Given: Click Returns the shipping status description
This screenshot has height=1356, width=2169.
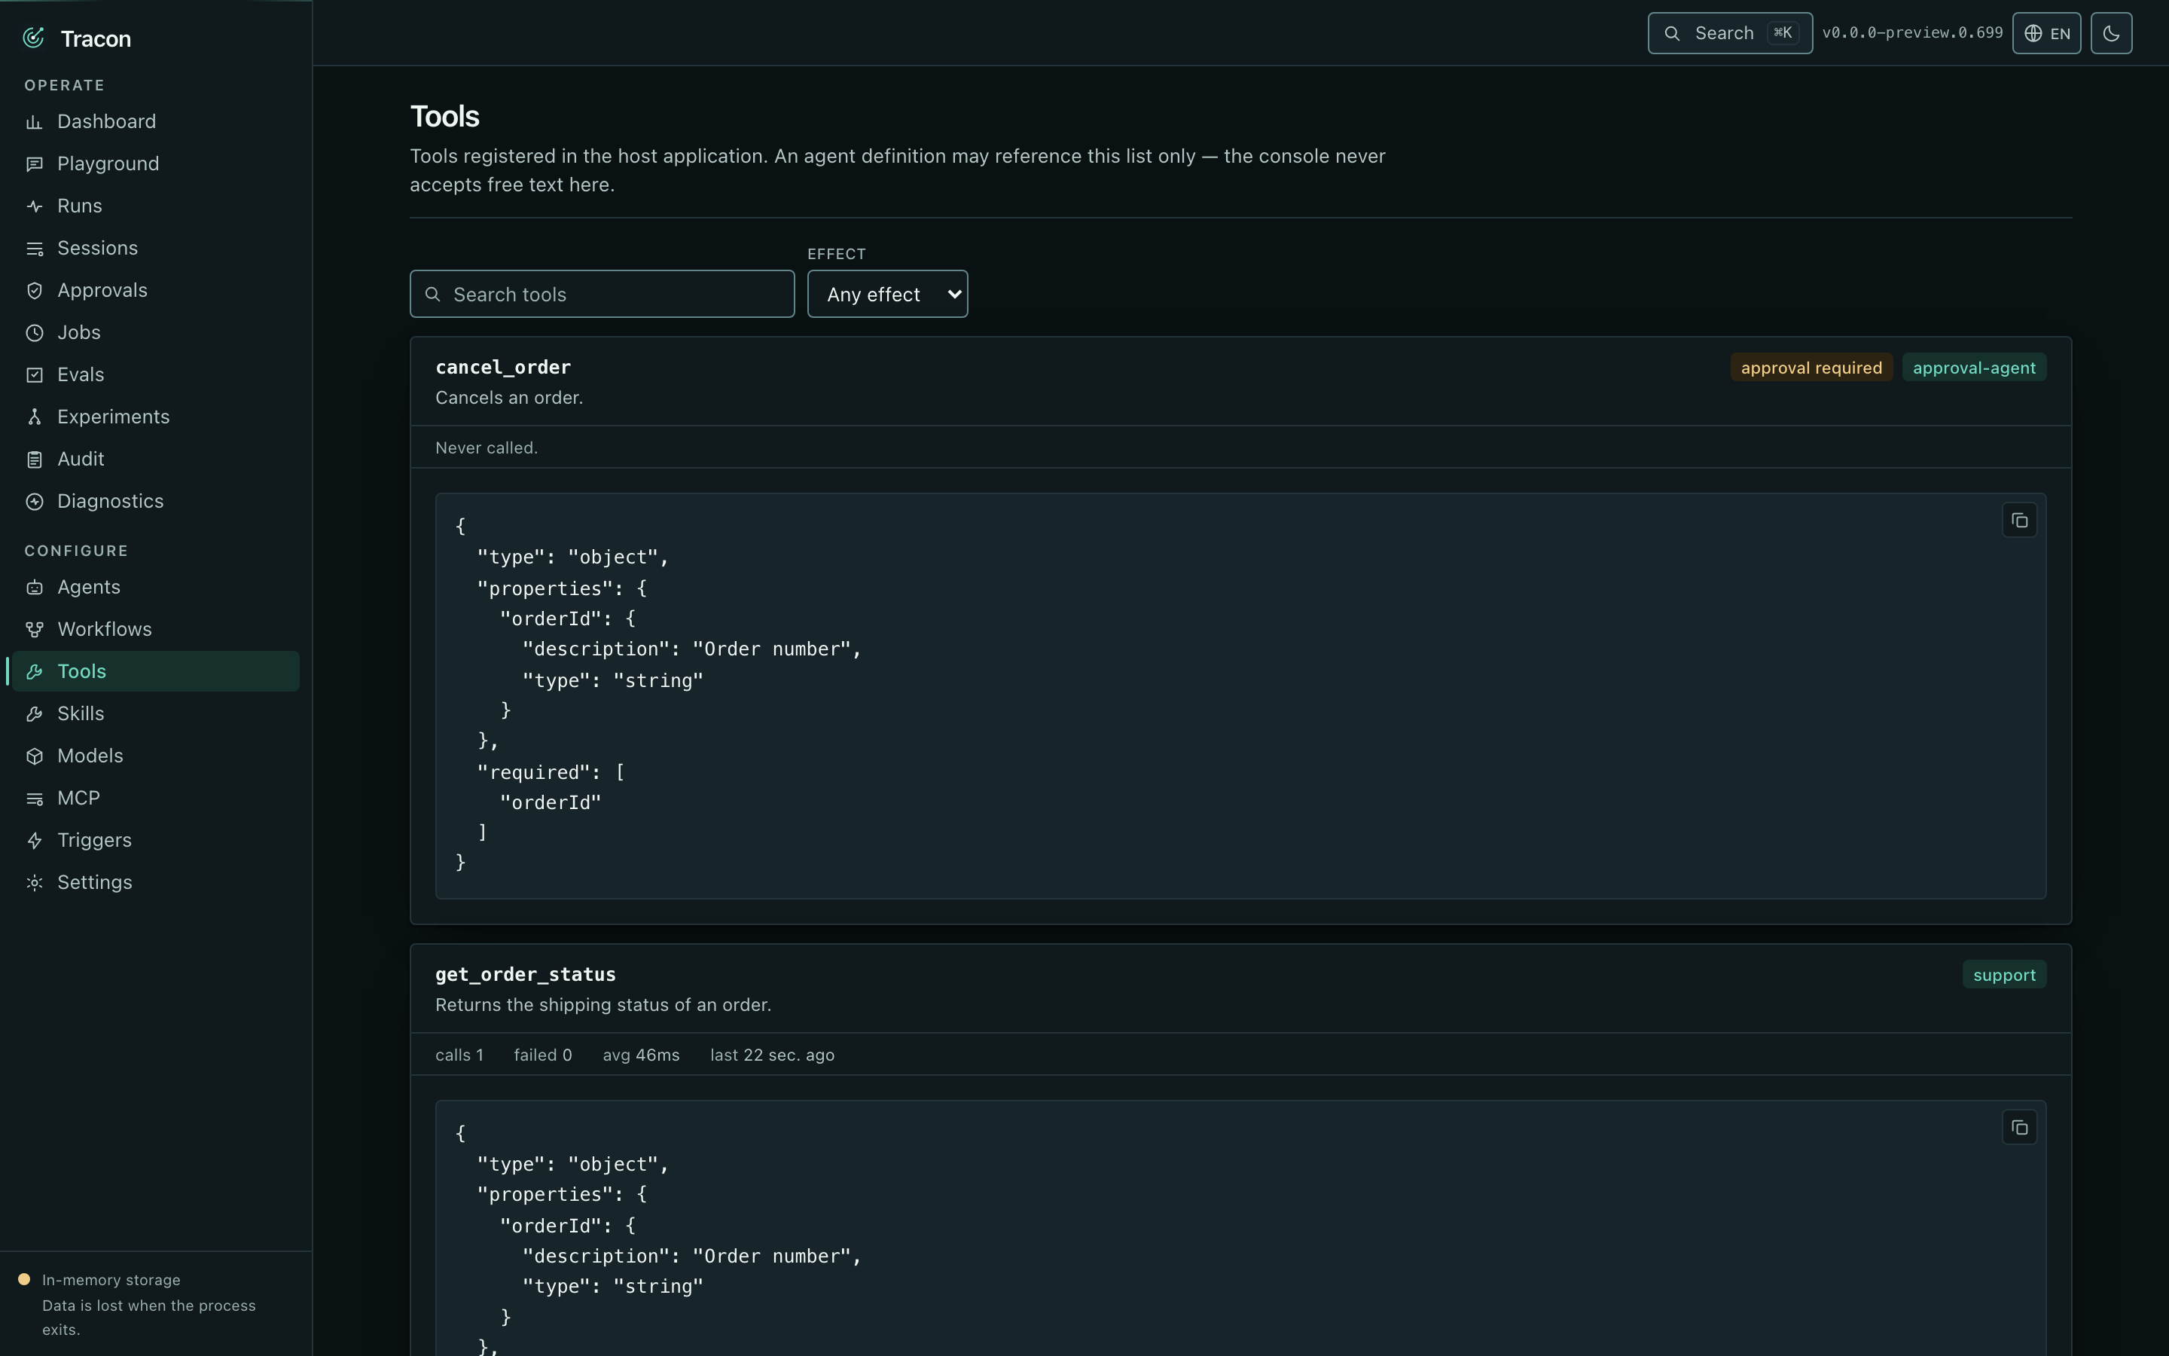Looking at the screenshot, I should 603,1004.
